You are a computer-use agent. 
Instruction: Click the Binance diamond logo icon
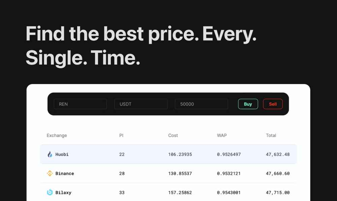point(50,173)
